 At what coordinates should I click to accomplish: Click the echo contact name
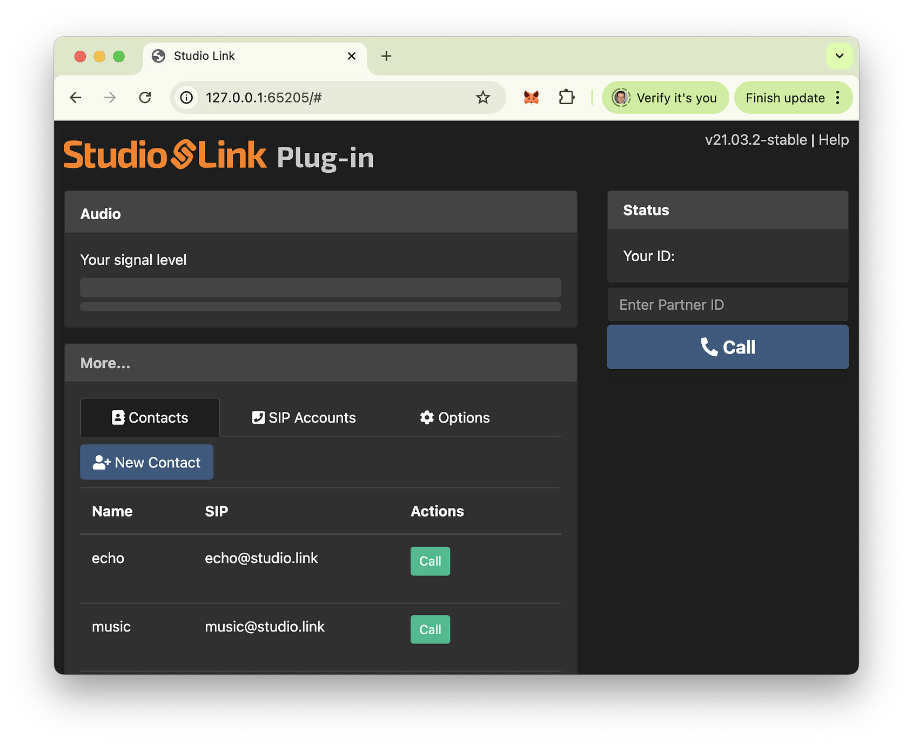[x=108, y=558]
